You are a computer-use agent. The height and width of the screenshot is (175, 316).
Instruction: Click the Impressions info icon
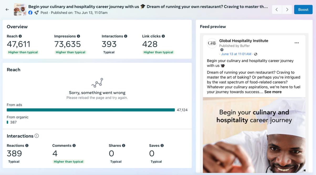(x=79, y=36)
